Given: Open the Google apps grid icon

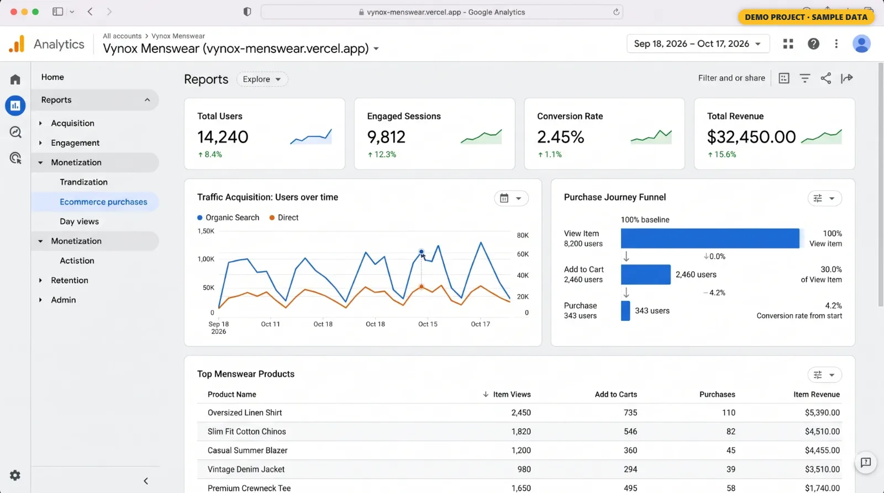Looking at the screenshot, I should 788,44.
